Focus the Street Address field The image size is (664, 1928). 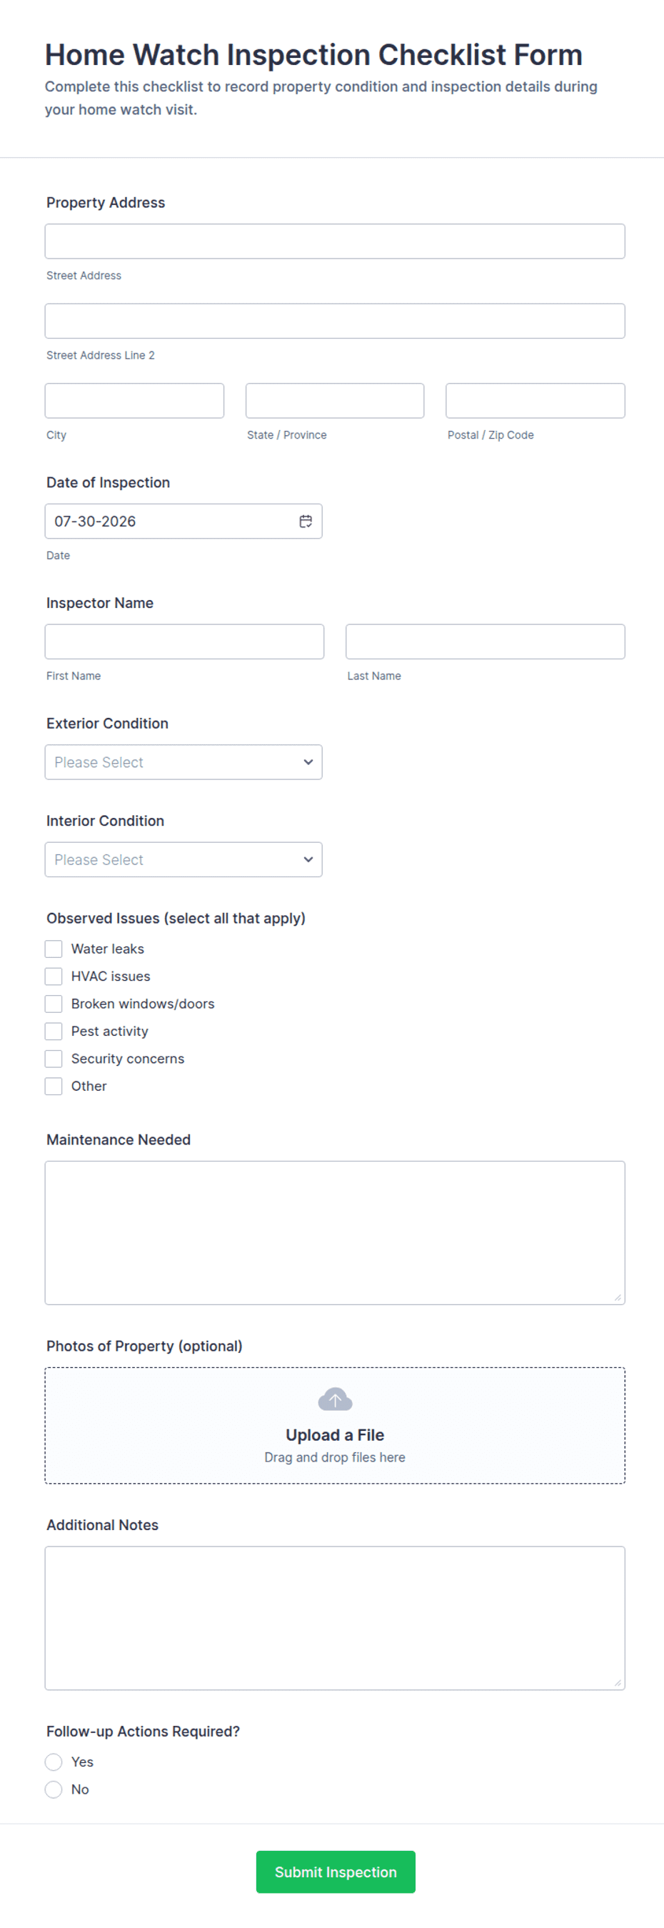point(335,241)
